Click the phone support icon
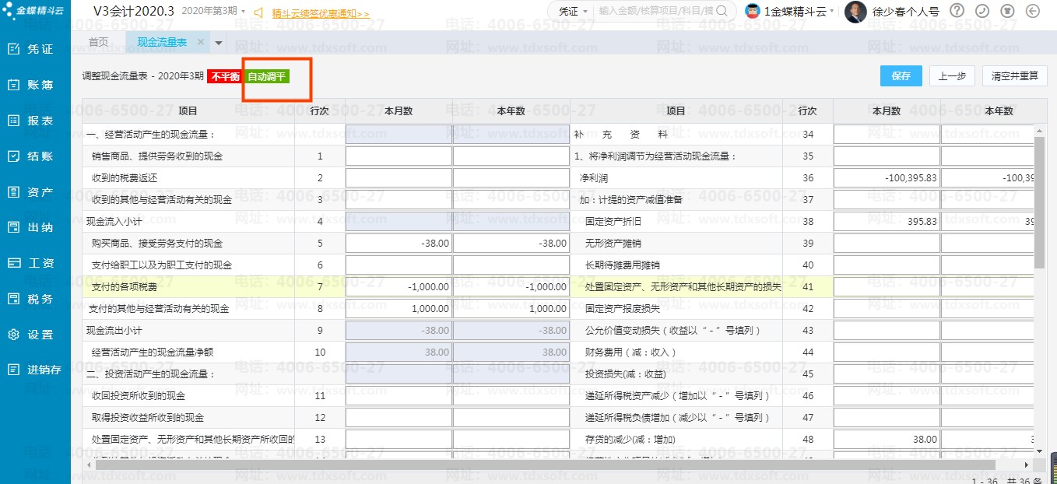Screen dimensions: 1057x484 tap(982, 11)
